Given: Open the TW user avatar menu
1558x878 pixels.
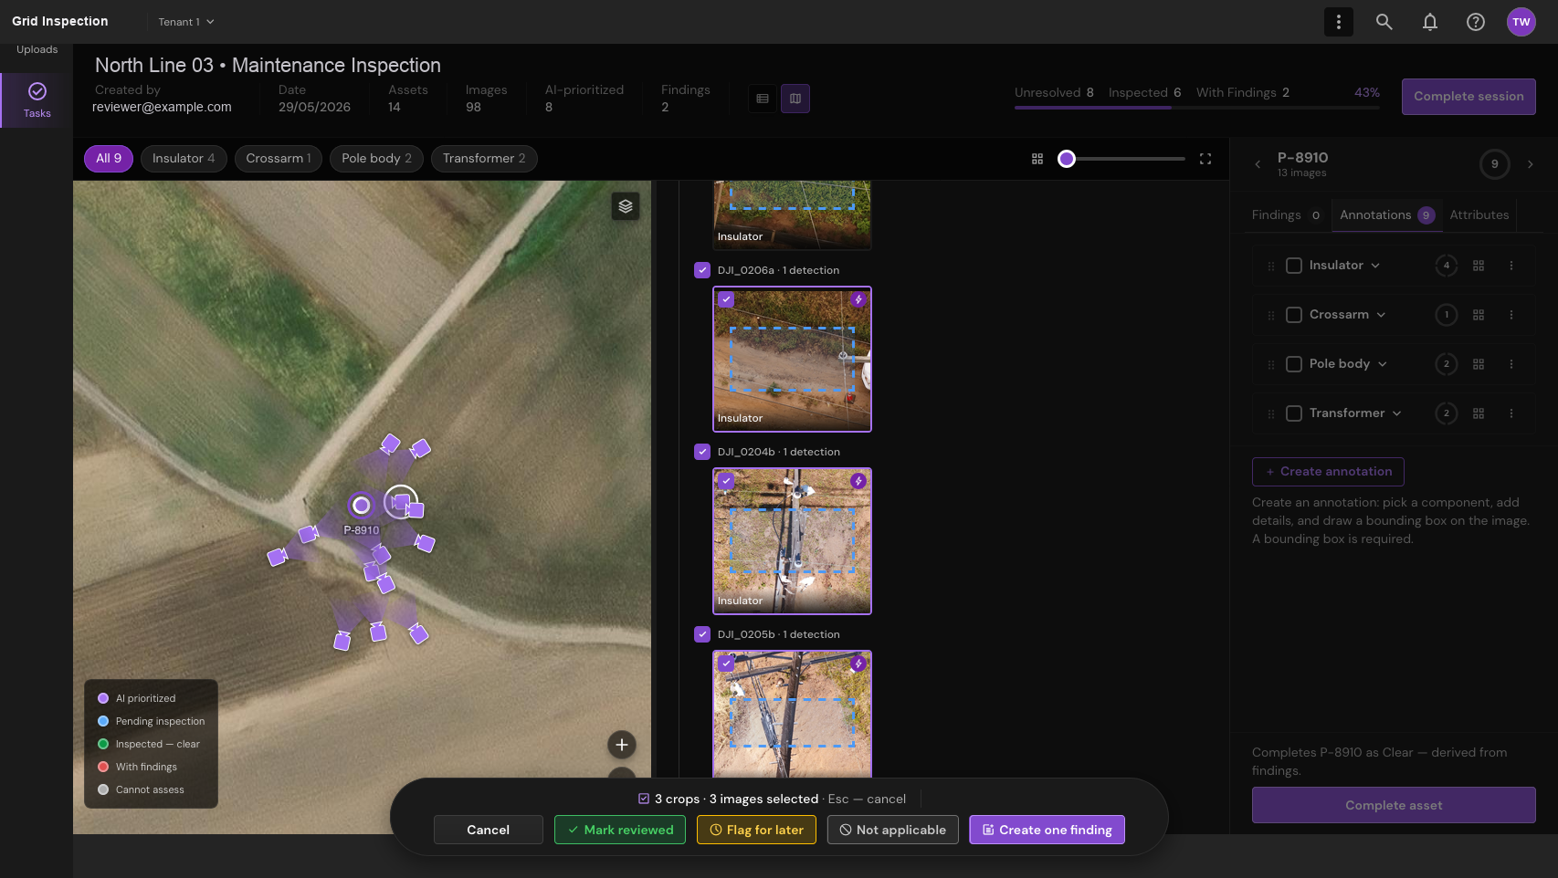Looking at the screenshot, I should tap(1521, 22).
